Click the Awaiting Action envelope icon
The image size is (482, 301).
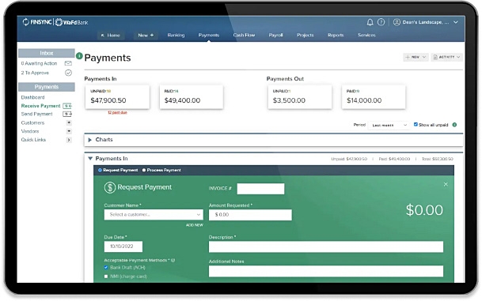[68, 63]
